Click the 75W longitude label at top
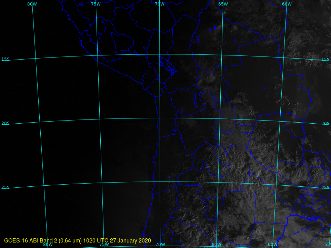This screenshot has width=331, height=248. click(96, 4)
